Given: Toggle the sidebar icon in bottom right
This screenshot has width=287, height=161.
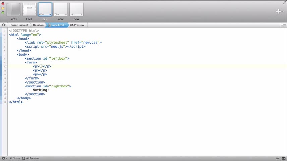Looking at the screenshot, I should [284, 158].
